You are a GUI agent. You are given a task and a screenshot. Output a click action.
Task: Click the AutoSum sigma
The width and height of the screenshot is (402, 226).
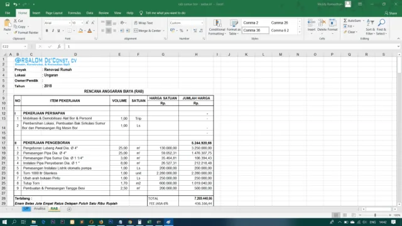pos(345,21)
